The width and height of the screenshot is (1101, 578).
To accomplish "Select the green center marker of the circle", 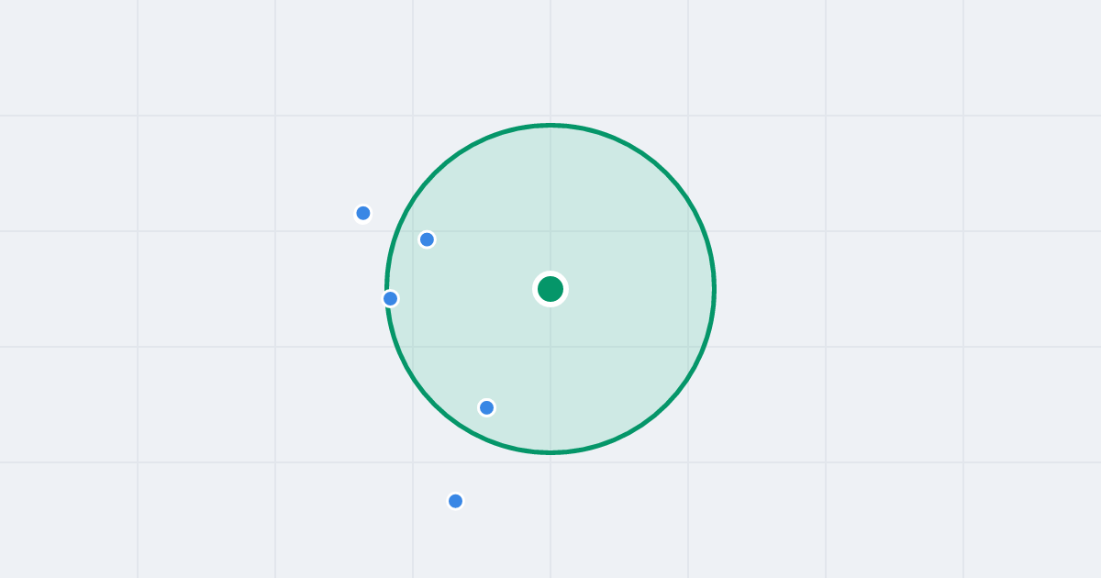I will 550,289.
